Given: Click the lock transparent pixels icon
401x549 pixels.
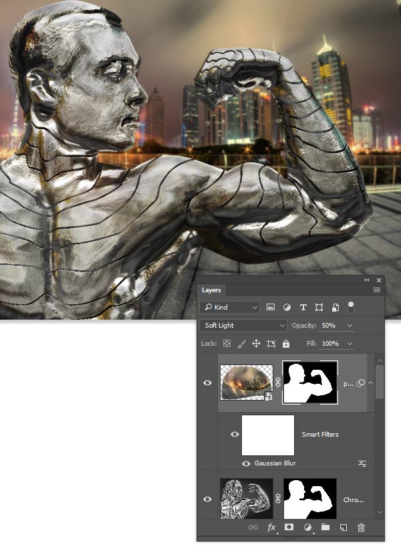Looking at the screenshot, I should point(226,344).
